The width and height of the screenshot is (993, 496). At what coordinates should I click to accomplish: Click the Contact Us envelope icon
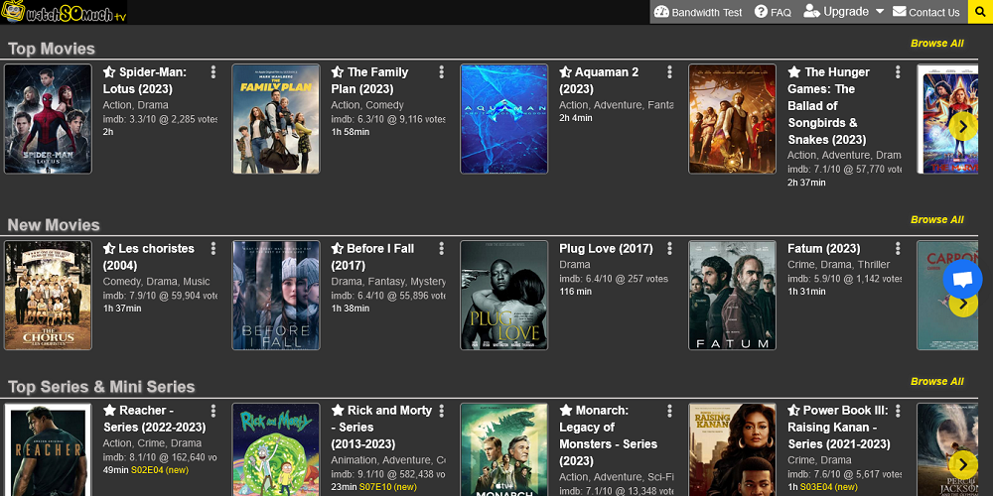coord(900,11)
